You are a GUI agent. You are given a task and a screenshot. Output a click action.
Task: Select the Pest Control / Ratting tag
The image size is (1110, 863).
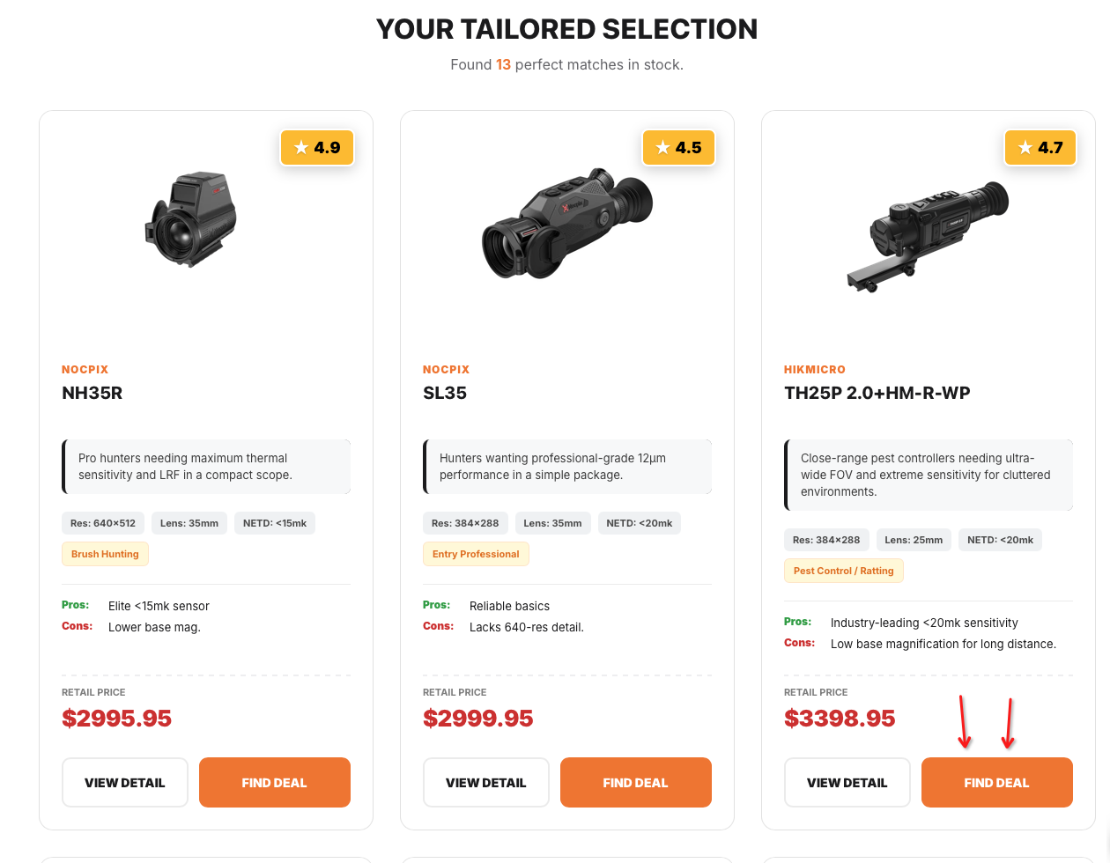click(x=843, y=571)
